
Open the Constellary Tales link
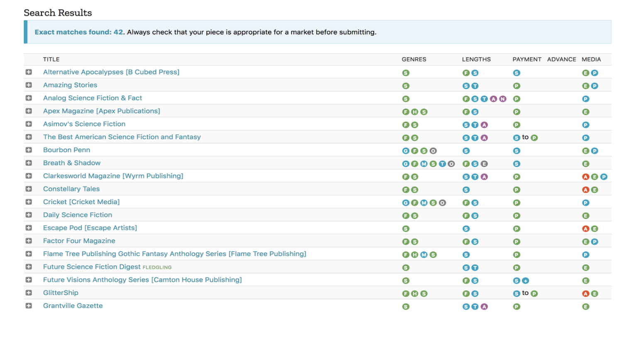tap(71, 189)
